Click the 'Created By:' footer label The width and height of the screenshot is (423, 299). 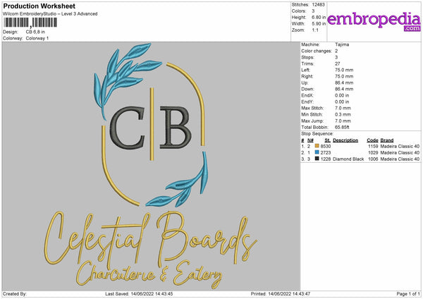(x=15, y=294)
